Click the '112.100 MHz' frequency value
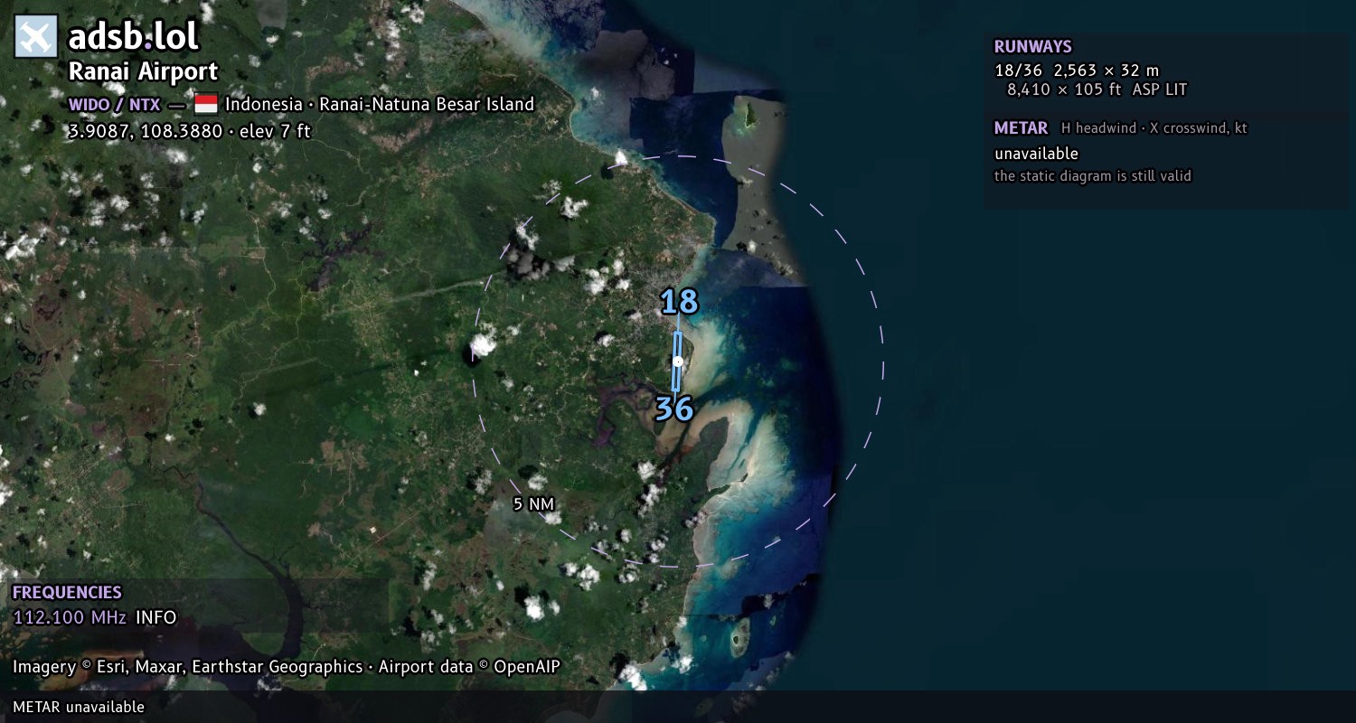Viewport: 1356px width, 723px height. click(x=70, y=618)
